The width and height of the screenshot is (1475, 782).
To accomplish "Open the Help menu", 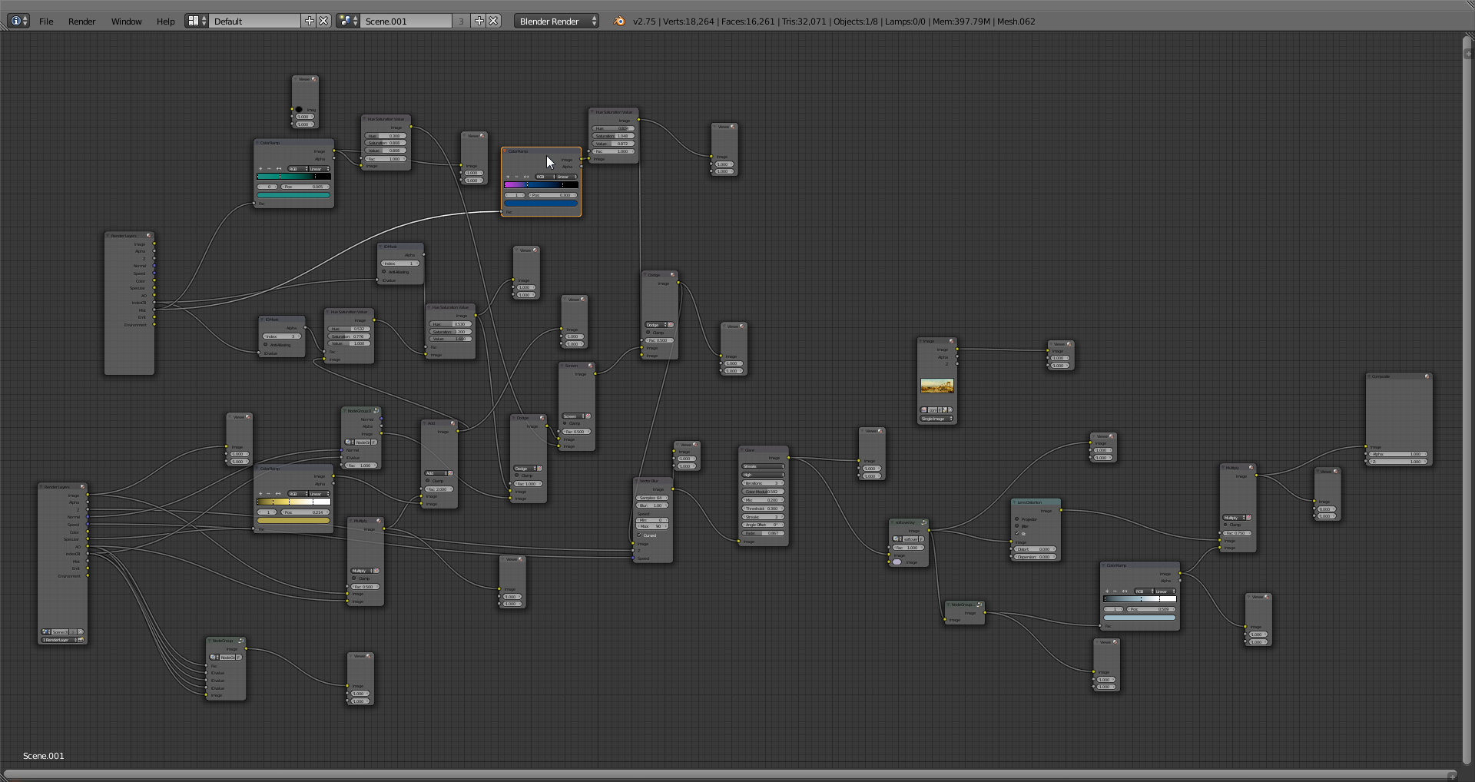I will point(165,21).
